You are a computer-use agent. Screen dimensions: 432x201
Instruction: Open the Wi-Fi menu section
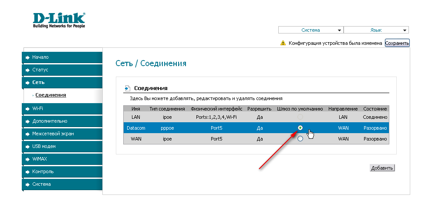pos(62,108)
